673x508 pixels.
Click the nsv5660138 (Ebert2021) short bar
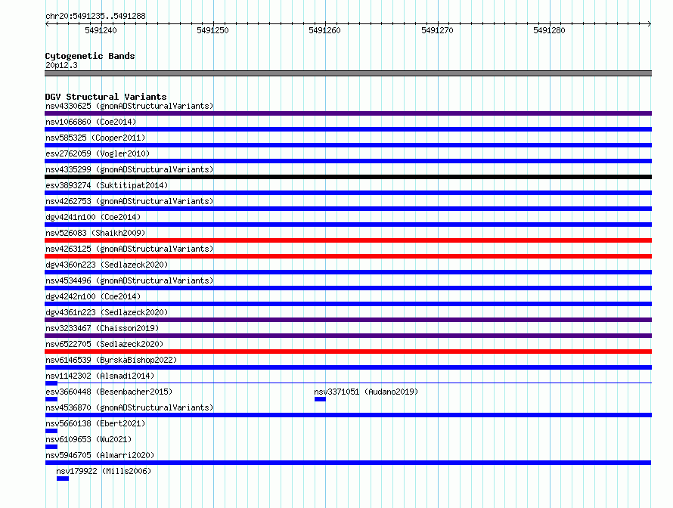(x=51, y=431)
